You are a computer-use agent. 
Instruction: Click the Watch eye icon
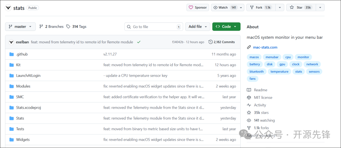coord(216,8)
